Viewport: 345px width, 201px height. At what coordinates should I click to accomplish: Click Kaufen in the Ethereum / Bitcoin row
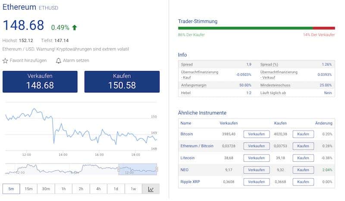click(x=303, y=146)
